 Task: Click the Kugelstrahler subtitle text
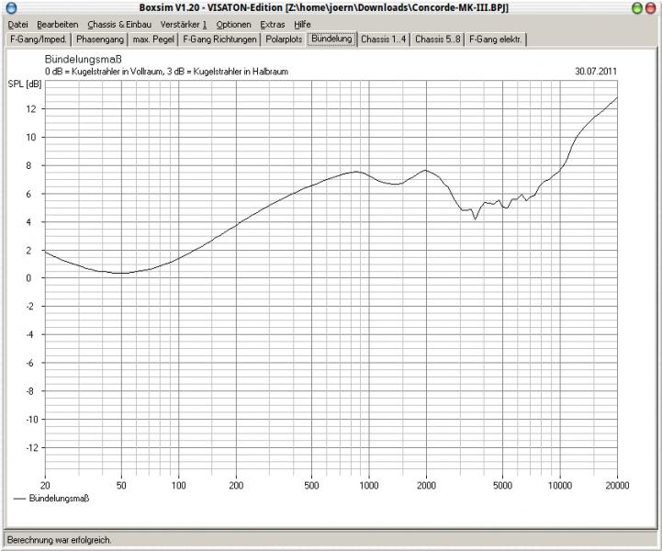pyautogui.click(x=166, y=72)
